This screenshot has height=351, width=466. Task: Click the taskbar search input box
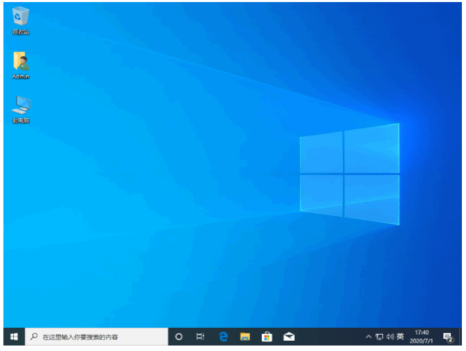tap(103, 337)
